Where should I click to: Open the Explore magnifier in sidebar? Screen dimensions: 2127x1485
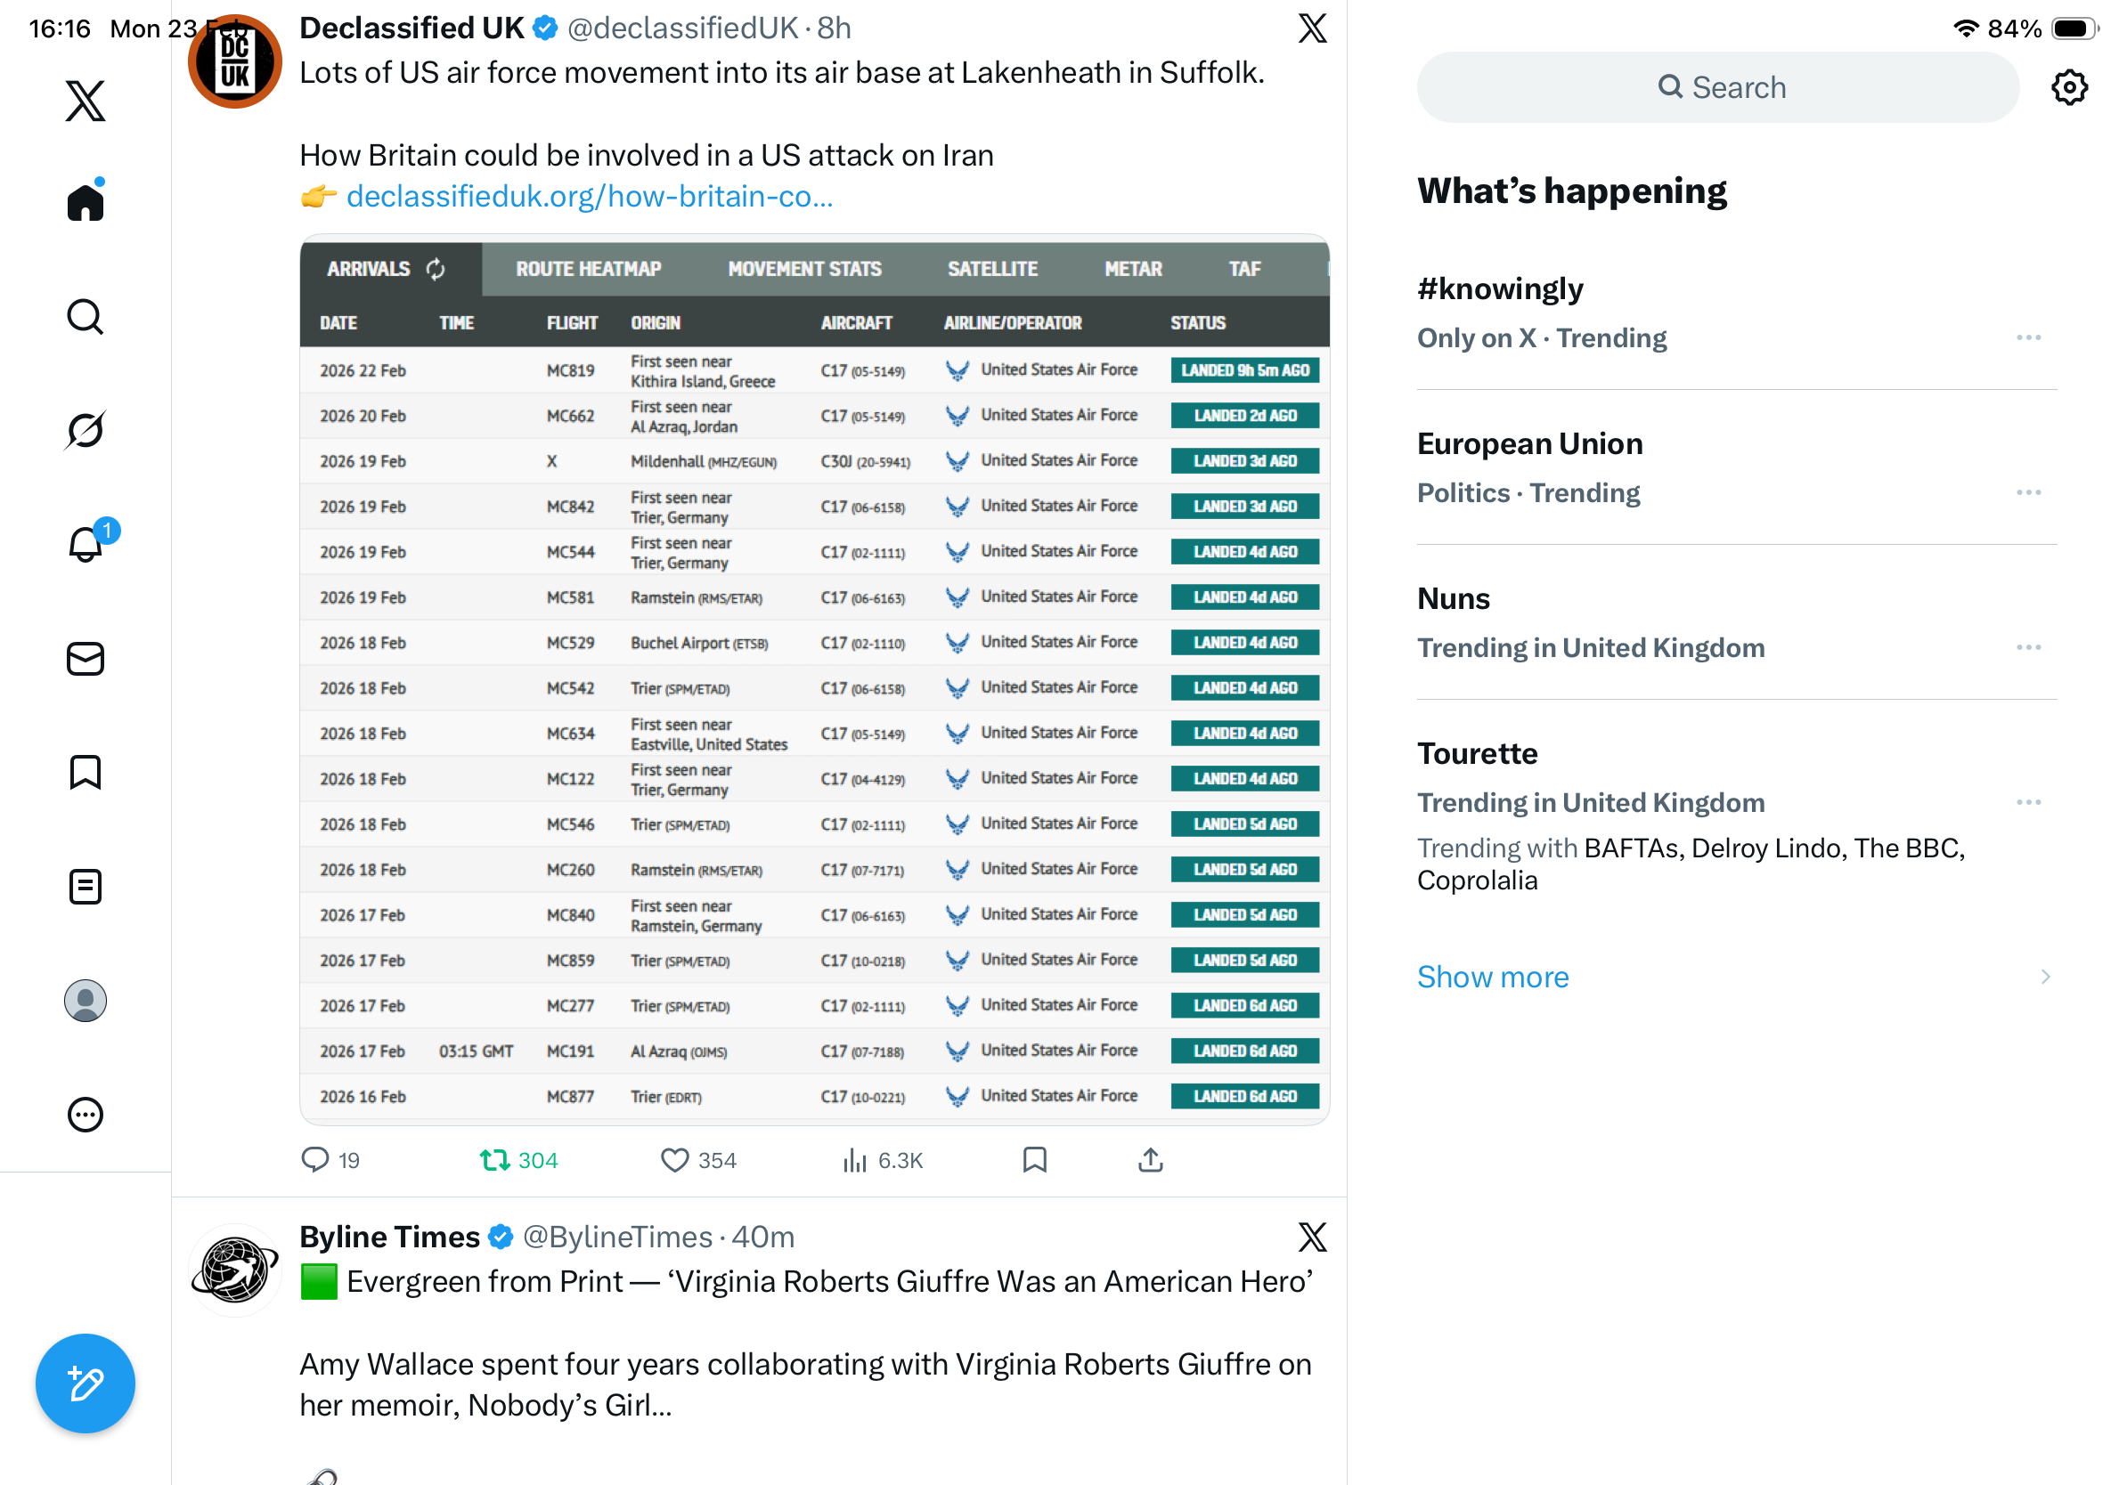coord(86,317)
